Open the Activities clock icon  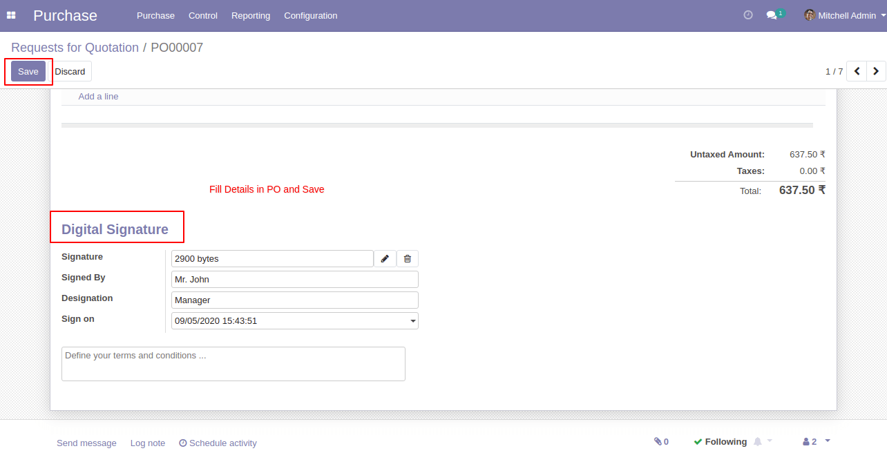tap(748, 15)
